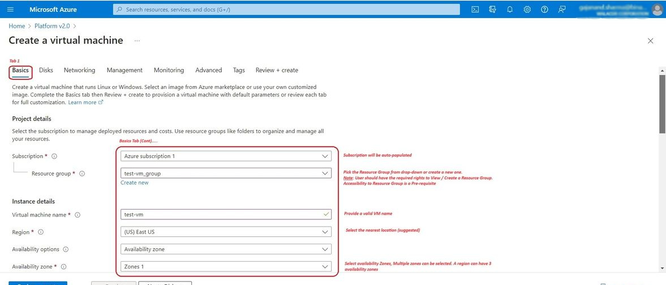Image resolution: width=666 pixels, height=285 pixels.
Task: Open the Region dropdown showing East US
Action: [x=226, y=232]
